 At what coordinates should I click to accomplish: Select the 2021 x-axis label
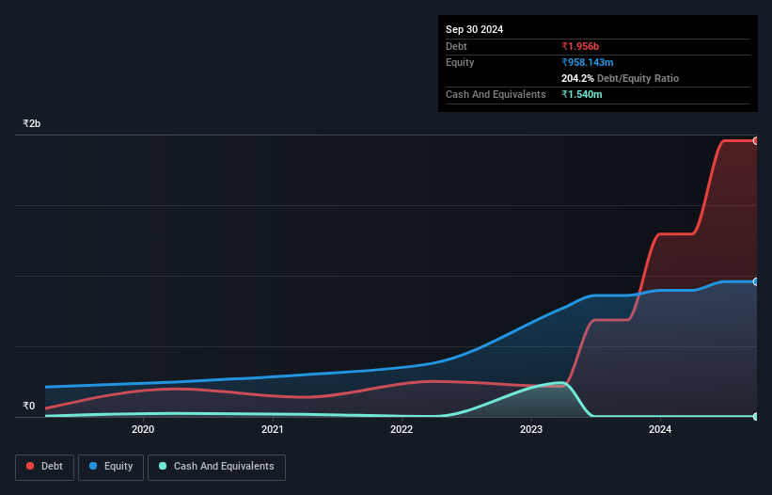pos(273,429)
